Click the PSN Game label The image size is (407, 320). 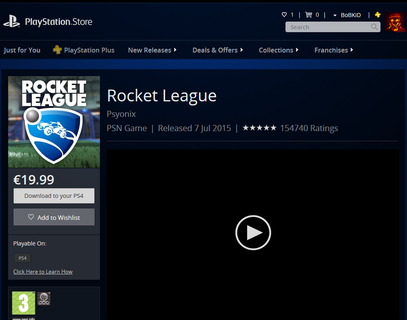click(127, 128)
